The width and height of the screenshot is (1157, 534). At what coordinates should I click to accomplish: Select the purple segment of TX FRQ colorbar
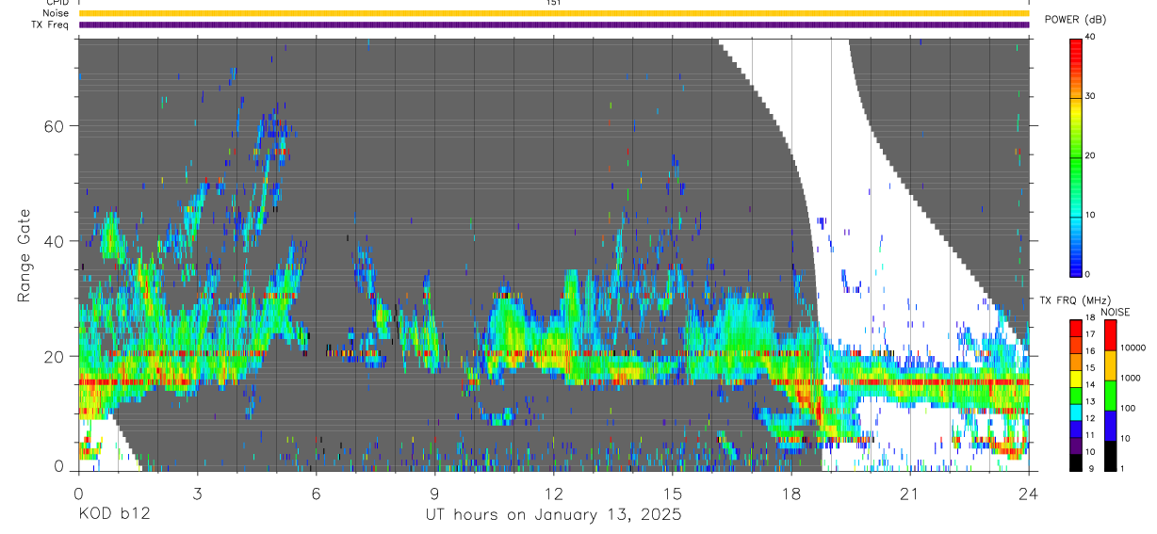[x=1075, y=444]
